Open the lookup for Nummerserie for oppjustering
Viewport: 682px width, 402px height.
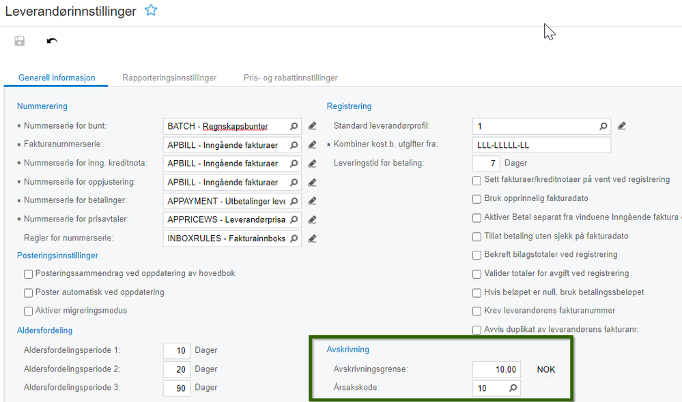click(x=293, y=182)
